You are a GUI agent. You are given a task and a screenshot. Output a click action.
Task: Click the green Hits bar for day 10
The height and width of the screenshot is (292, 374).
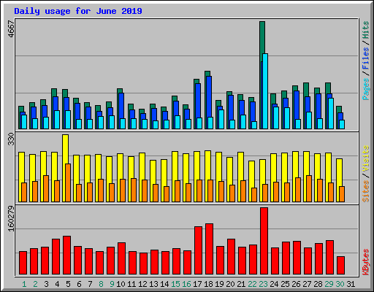pos(120,91)
